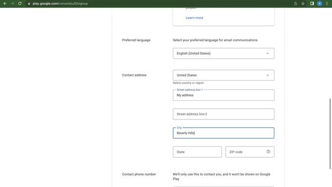Screen dimensions: 332x187
Task: Click the share page icon
Action: (x=295, y=4)
